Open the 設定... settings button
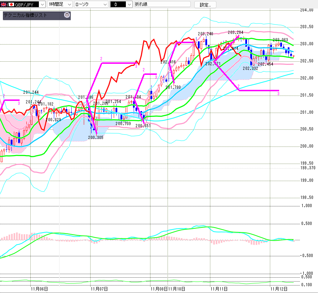Viewport: 318px width, 293px height. 205,5
